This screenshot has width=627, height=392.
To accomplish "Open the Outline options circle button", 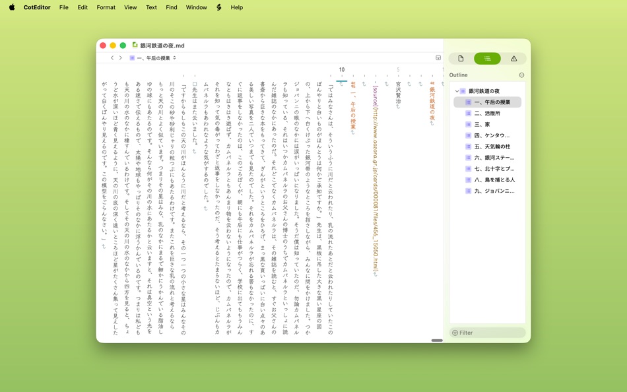I will tap(521, 75).
